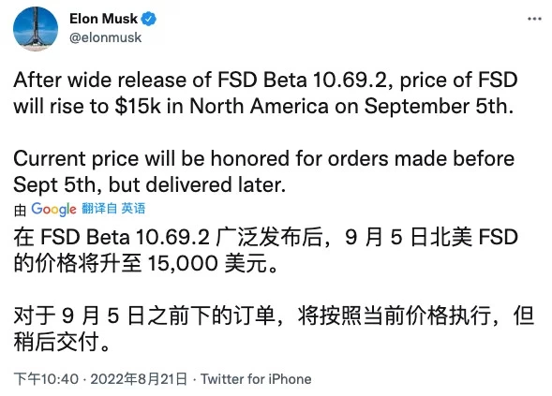Click the Google logo in translation line
The width and height of the screenshot is (552, 396).
click(x=53, y=210)
